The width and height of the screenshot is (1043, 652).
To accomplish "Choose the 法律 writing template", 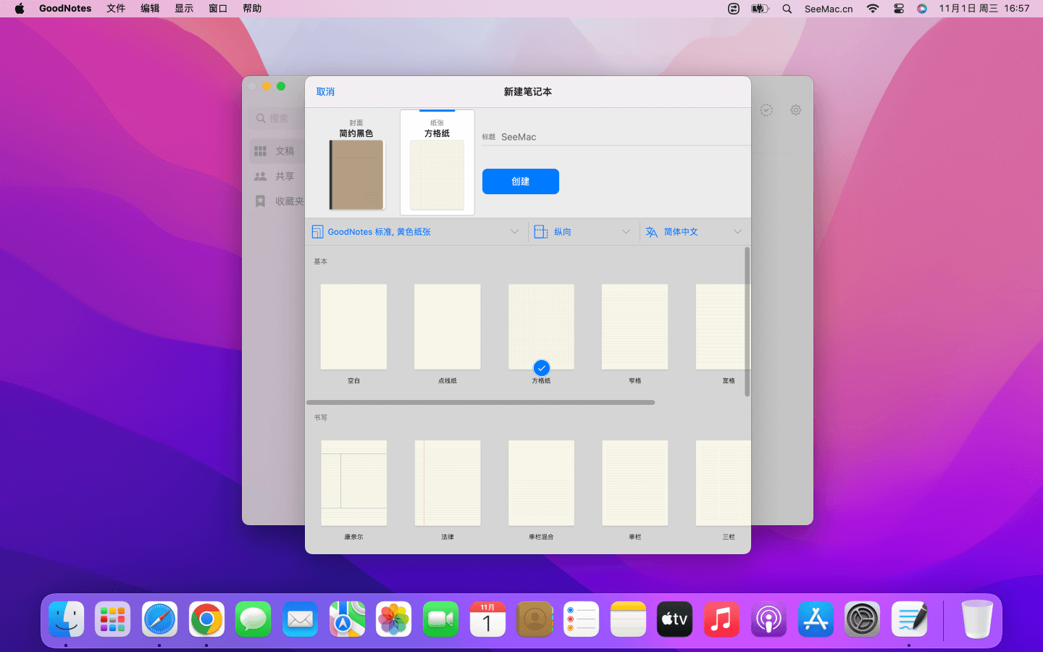I will coord(448,490).
